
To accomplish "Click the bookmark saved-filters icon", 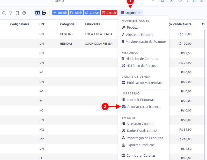I will coord(17,13).
